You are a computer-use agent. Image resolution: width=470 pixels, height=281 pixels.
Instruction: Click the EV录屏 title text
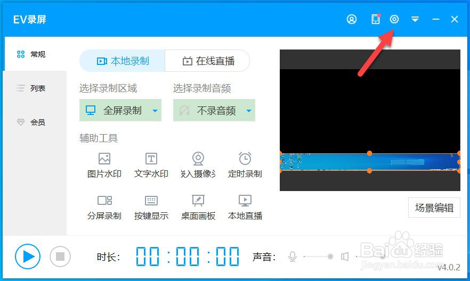(x=30, y=20)
